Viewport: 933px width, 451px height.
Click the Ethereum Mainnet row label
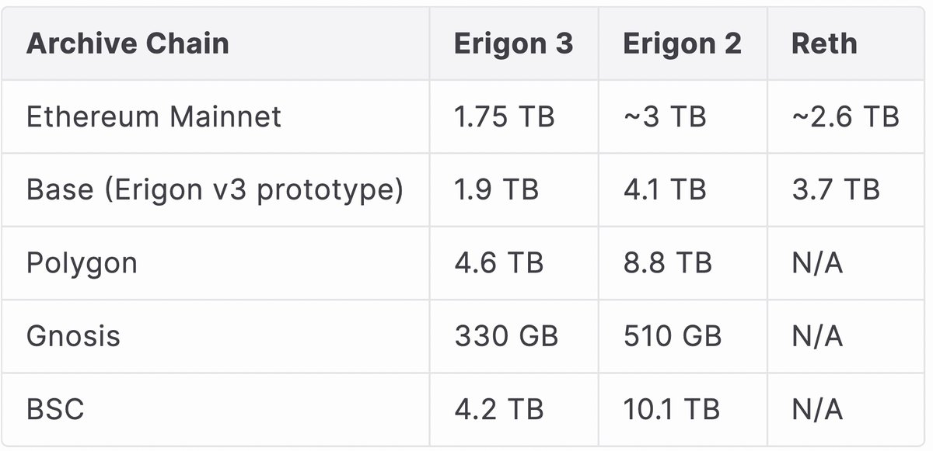(154, 116)
